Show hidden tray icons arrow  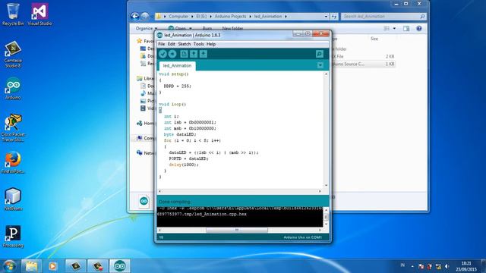412,266
